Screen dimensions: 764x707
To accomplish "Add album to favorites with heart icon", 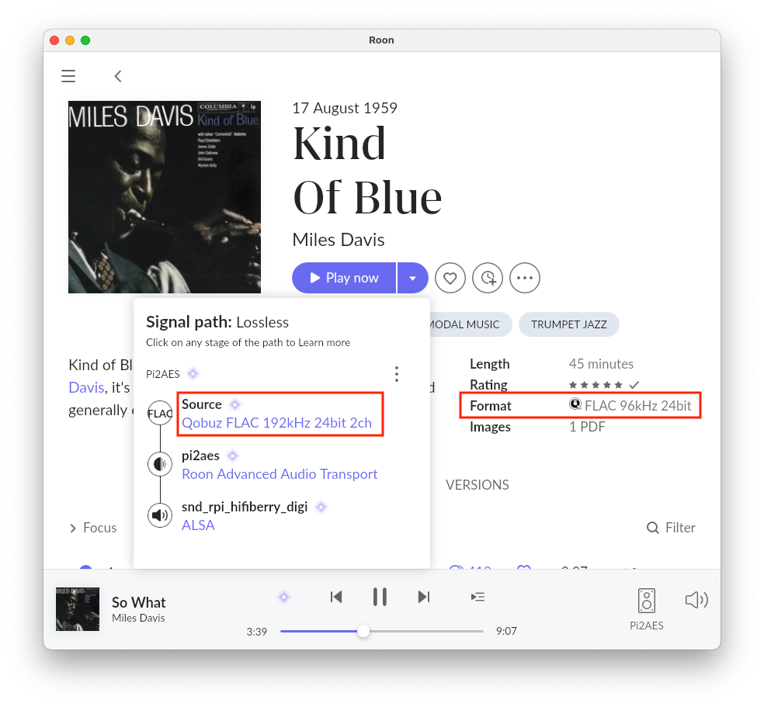I will tap(450, 278).
